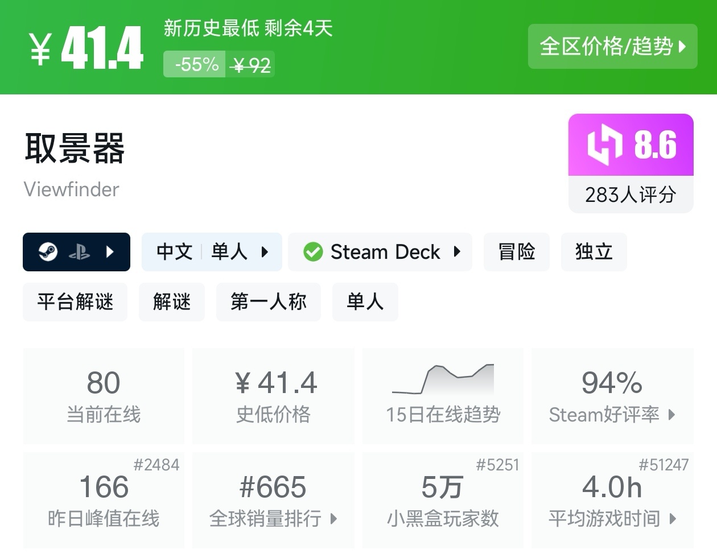The width and height of the screenshot is (717, 558).
Task: Open the Steam好评率 94% details
Action: point(612,396)
